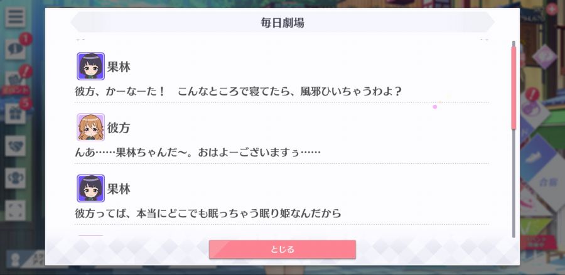Tap the second 果林 avatar thumbnail
The width and height of the screenshot is (565, 275).
point(91,188)
